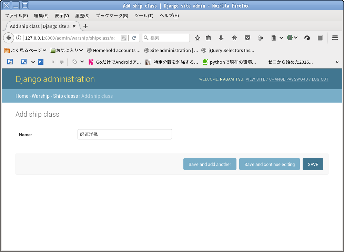Open 編集(E) menu
This screenshot has width=344, height=252.
tap(41, 15)
